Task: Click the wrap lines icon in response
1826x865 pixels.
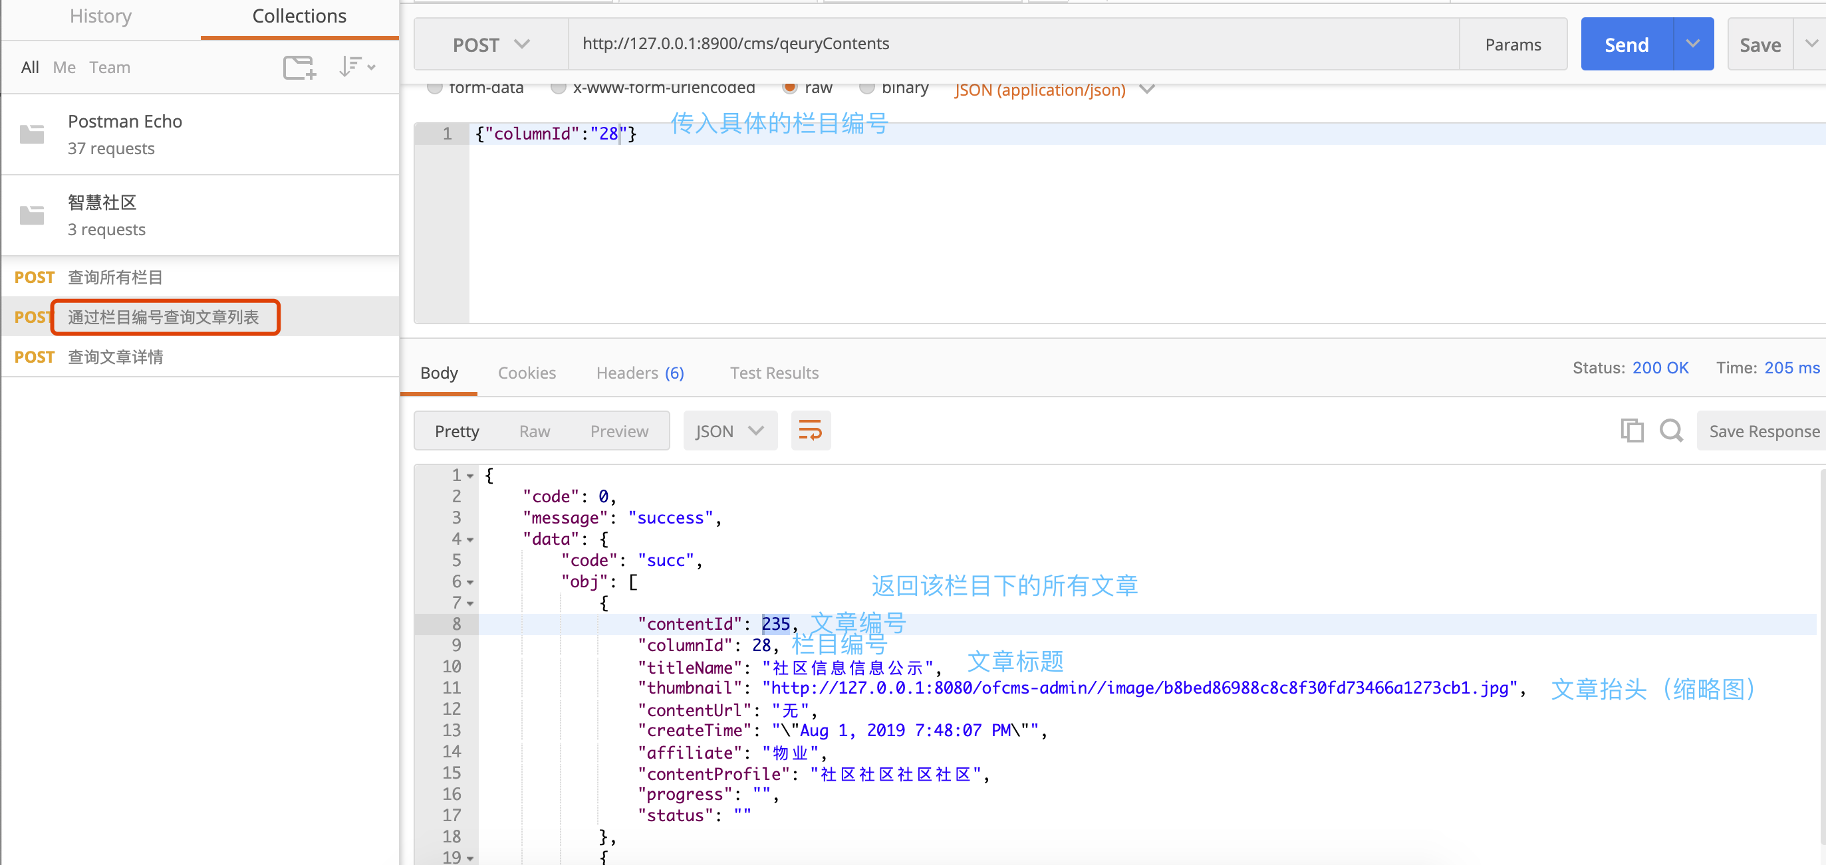Action: coord(809,430)
